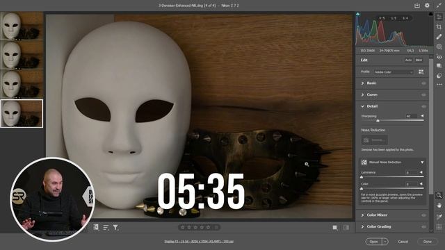445x250 pixels.
Task: Select the Zoom tool magnifier
Action: coord(439,195)
